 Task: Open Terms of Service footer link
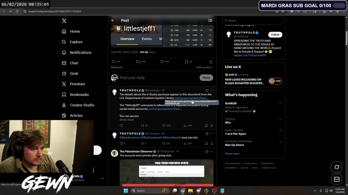[232, 164]
